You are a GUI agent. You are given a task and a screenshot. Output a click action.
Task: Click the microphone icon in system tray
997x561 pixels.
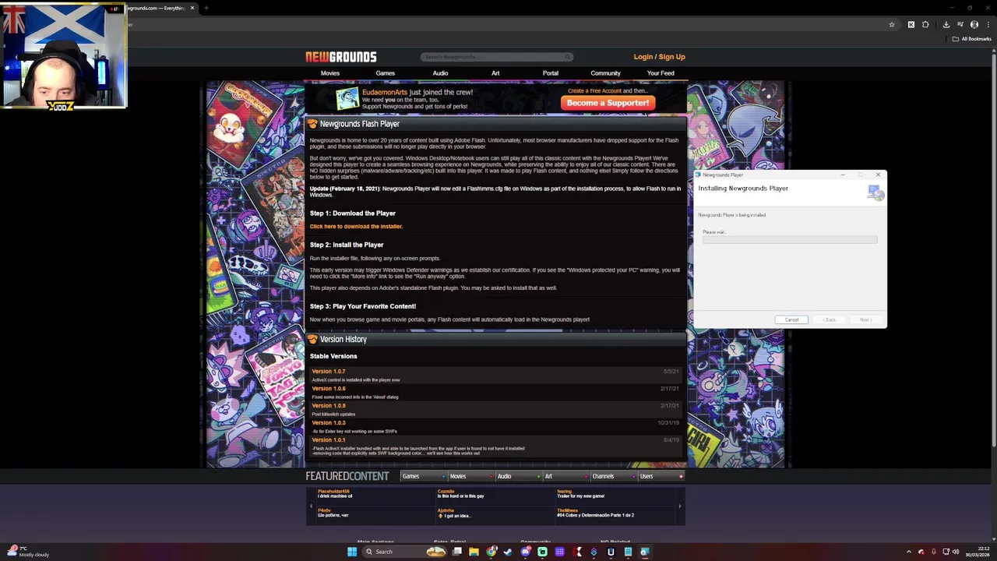click(933, 552)
